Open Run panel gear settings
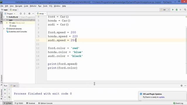Viewport: 187px width, 105px height. (181, 85)
